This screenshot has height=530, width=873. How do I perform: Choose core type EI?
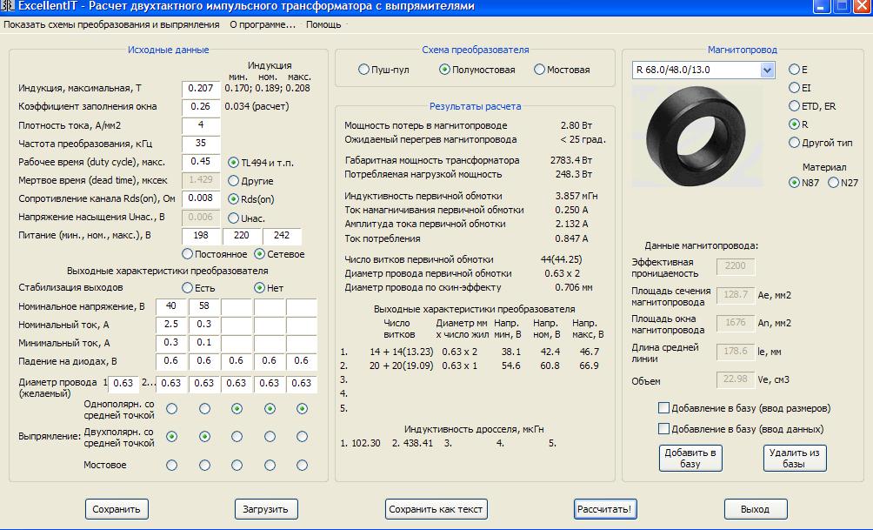pos(794,88)
